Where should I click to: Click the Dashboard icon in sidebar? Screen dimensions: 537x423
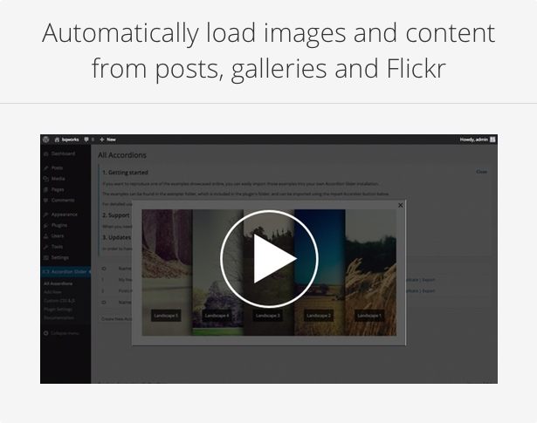click(46, 154)
